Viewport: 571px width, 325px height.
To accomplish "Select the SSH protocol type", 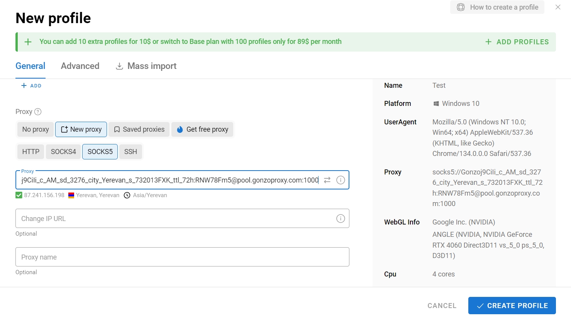I will click(x=130, y=152).
